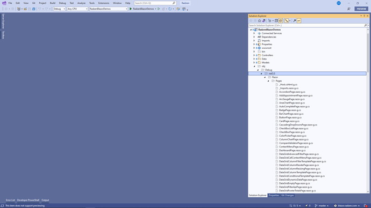Open the Developer PowerShell tab
371x208 pixels.
28,200
